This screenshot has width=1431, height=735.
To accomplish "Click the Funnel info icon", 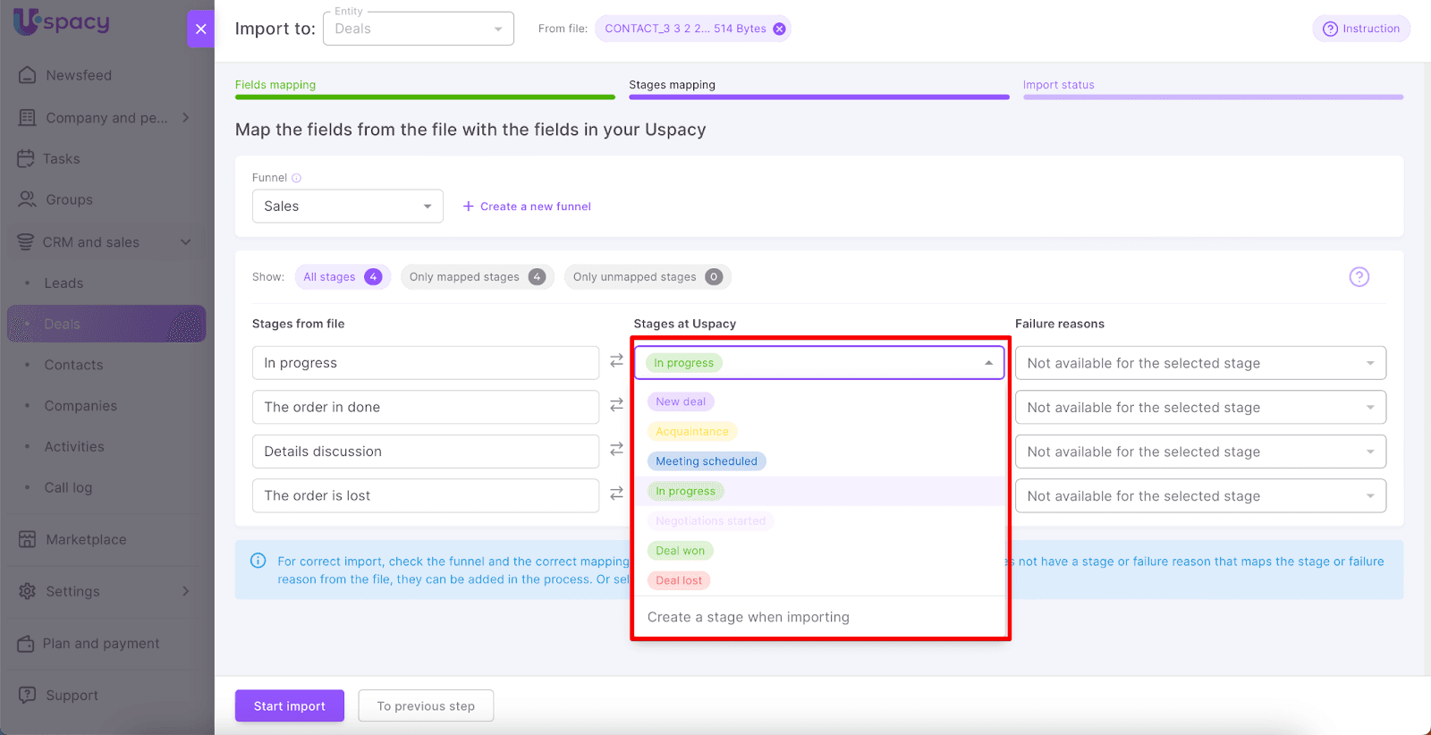I will [297, 178].
